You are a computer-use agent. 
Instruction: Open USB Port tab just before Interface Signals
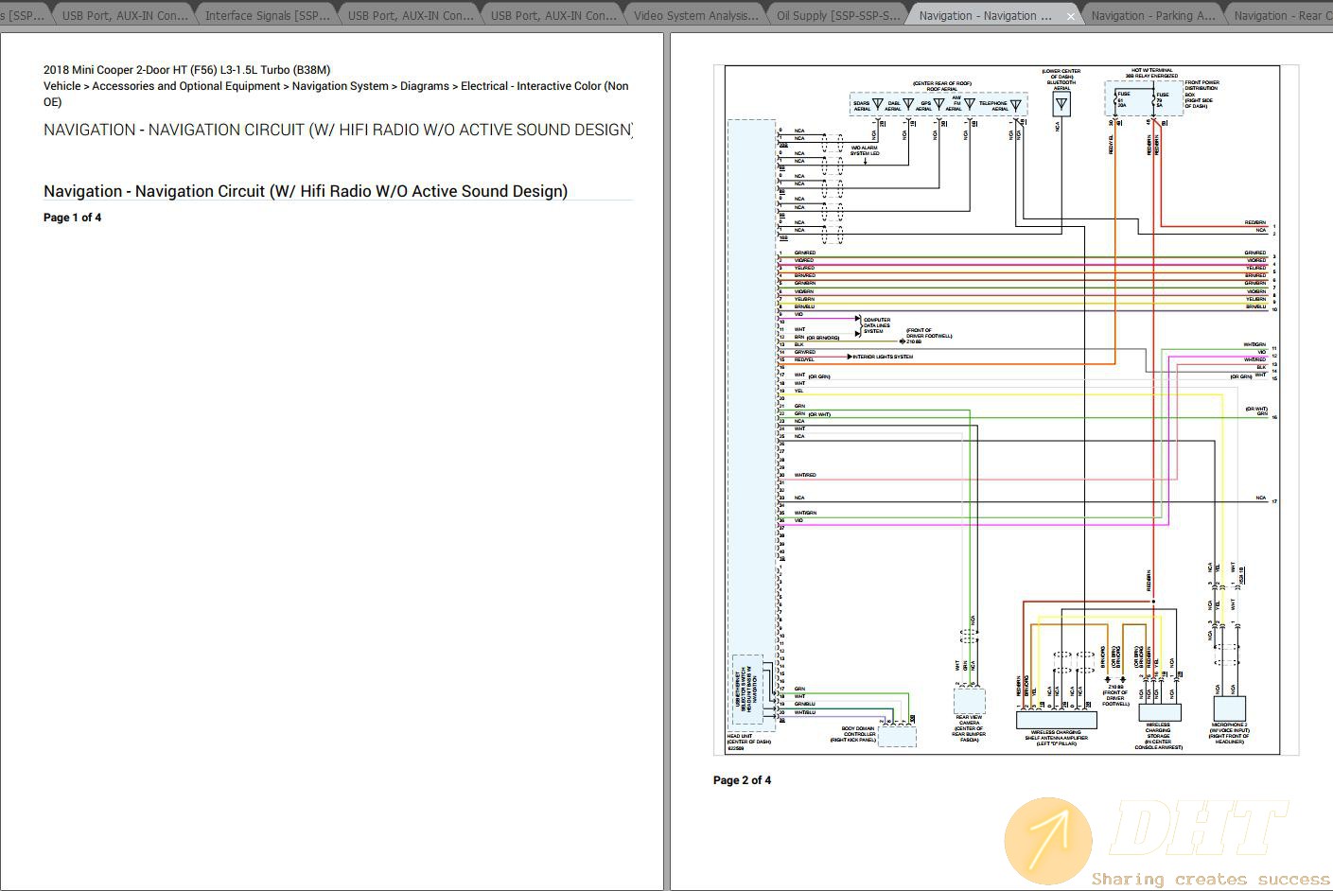click(125, 16)
